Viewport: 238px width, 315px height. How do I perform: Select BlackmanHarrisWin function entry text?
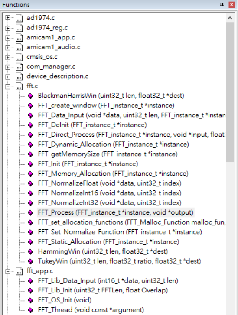point(111,96)
